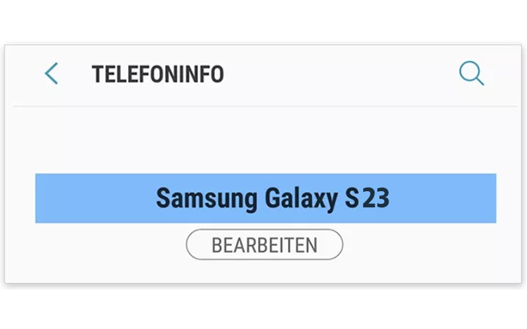Return to the previous settings page

(51, 74)
